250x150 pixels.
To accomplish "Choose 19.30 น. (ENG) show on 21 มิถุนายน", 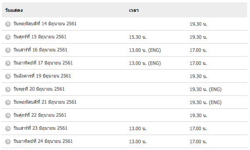I will click(206, 103).
